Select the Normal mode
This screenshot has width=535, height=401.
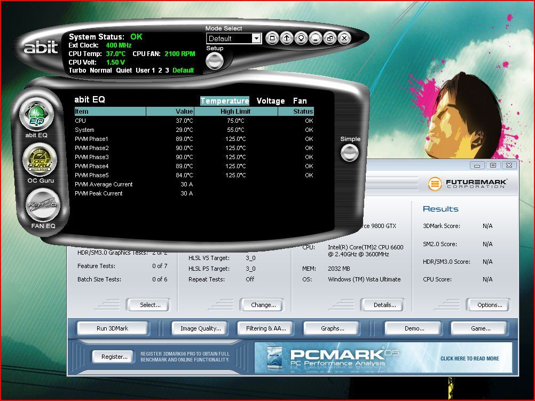click(101, 70)
